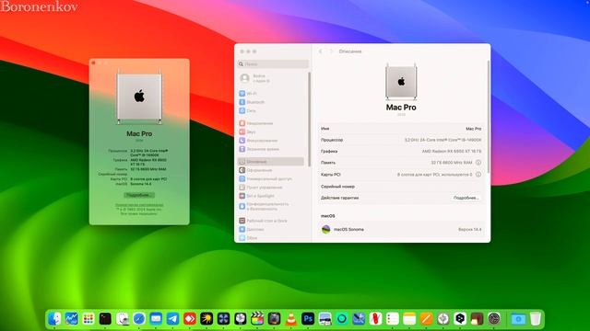Click the macOS Sonoma icon
Image resolution: width=590 pixels, height=331 pixels.
[x=325, y=229]
